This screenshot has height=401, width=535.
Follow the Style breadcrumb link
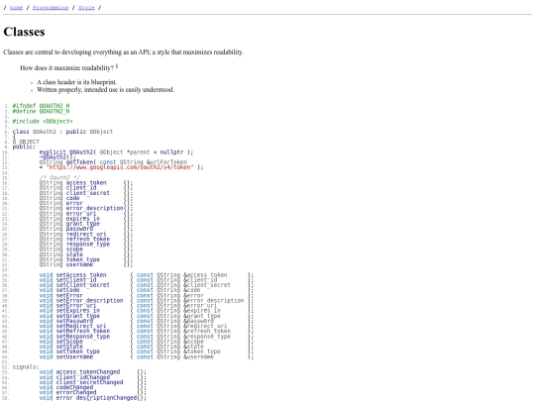coord(86,8)
